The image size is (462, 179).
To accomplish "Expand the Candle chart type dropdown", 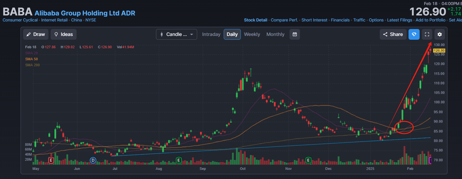I will click(x=177, y=34).
